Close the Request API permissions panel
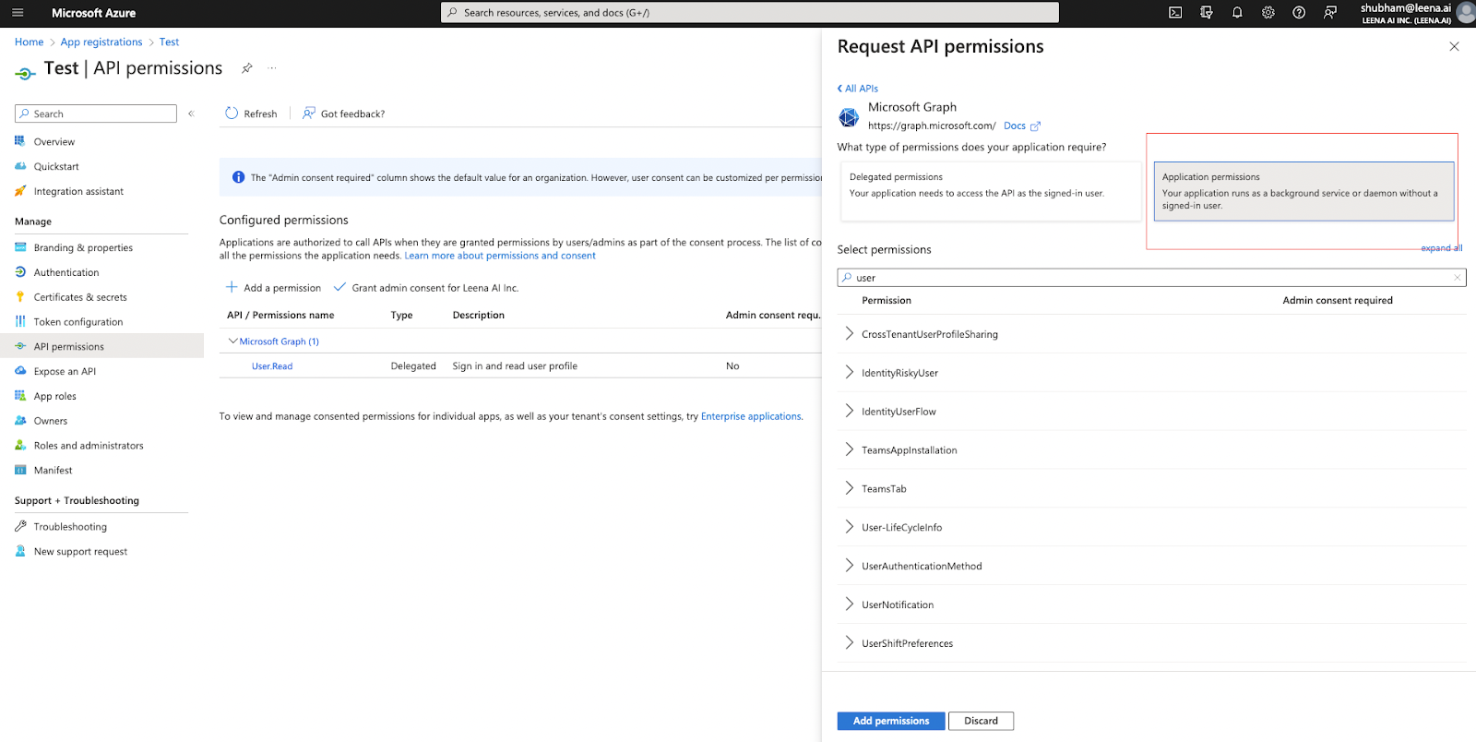The width and height of the screenshot is (1476, 742). point(1454,46)
